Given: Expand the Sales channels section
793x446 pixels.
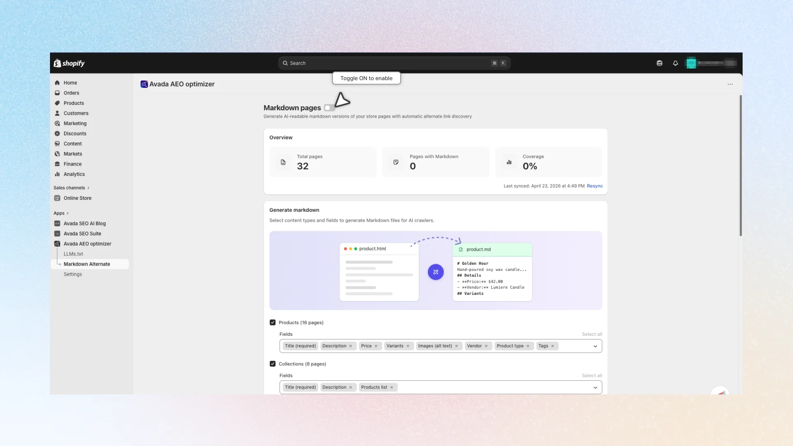Looking at the screenshot, I should (71, 188).
